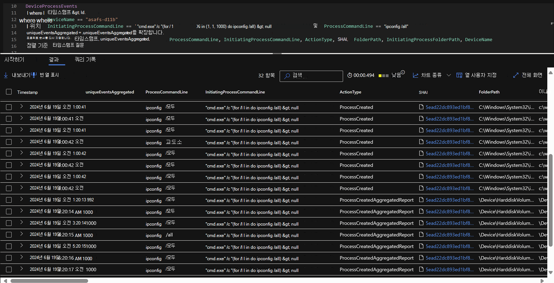Viewport: 554px width, 283px height.
Task: Open the SHA1 link in the last row
Action: click(449, 270)
